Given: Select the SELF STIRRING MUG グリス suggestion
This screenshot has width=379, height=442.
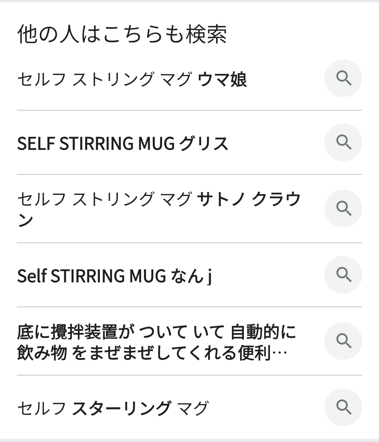Looking at the screenshot, I should pos(122,143).
